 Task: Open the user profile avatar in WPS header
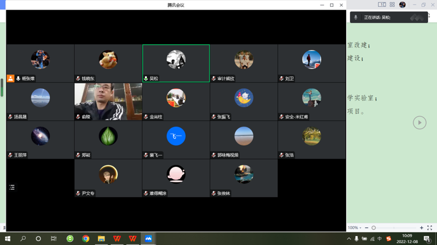click(402, 5)
